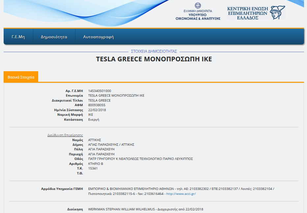The height and width of the screenshot is (213, 307).
Task: Click the Διακριτικοί Τίτλοι value TESLA GREECE
Action: 99,100
